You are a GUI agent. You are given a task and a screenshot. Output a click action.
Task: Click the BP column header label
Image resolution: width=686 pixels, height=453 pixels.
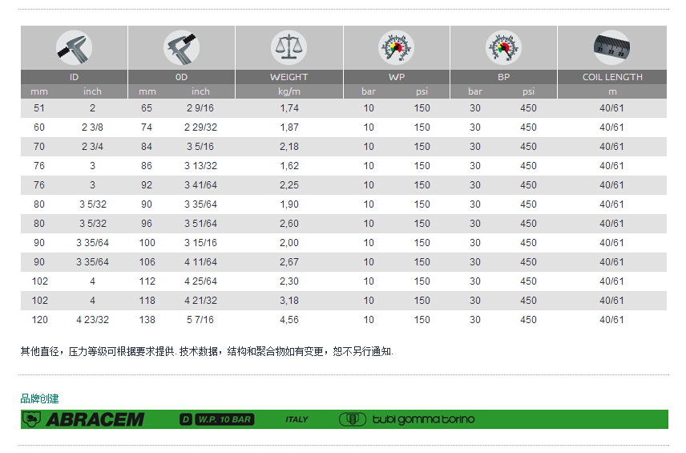pyautogui.click(x=503, y=77)
